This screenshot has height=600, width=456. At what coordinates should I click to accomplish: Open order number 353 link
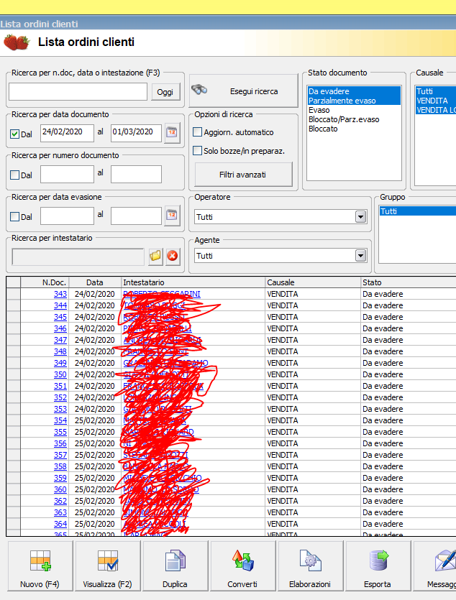click(x=60, y=409)
